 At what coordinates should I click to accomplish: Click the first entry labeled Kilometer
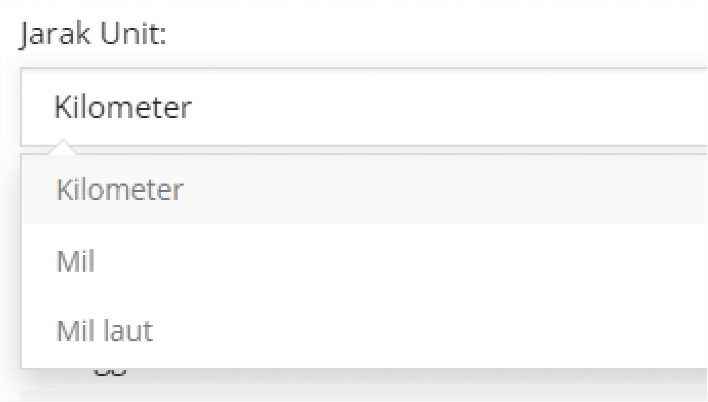364,190
